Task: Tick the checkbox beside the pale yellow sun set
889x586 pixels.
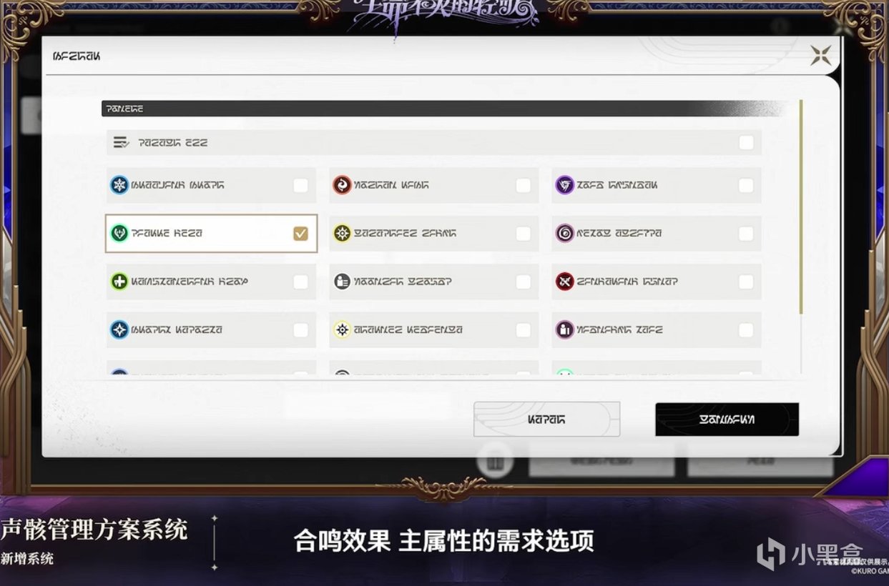Action: [x=524, y=329]
